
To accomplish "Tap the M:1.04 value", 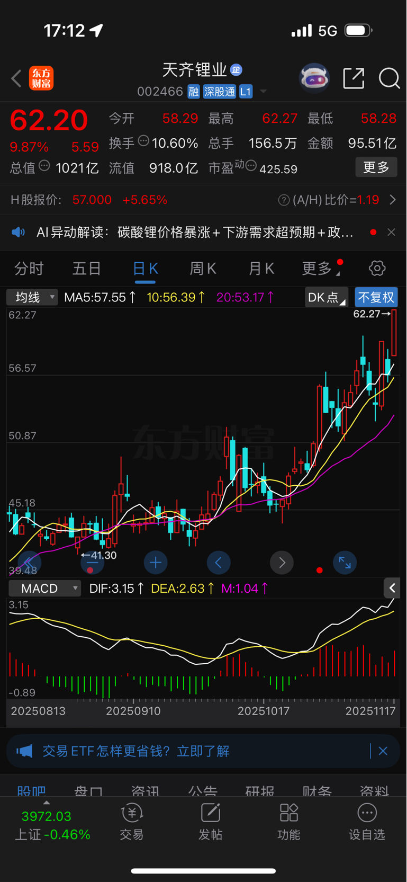I will click(245, 589).
